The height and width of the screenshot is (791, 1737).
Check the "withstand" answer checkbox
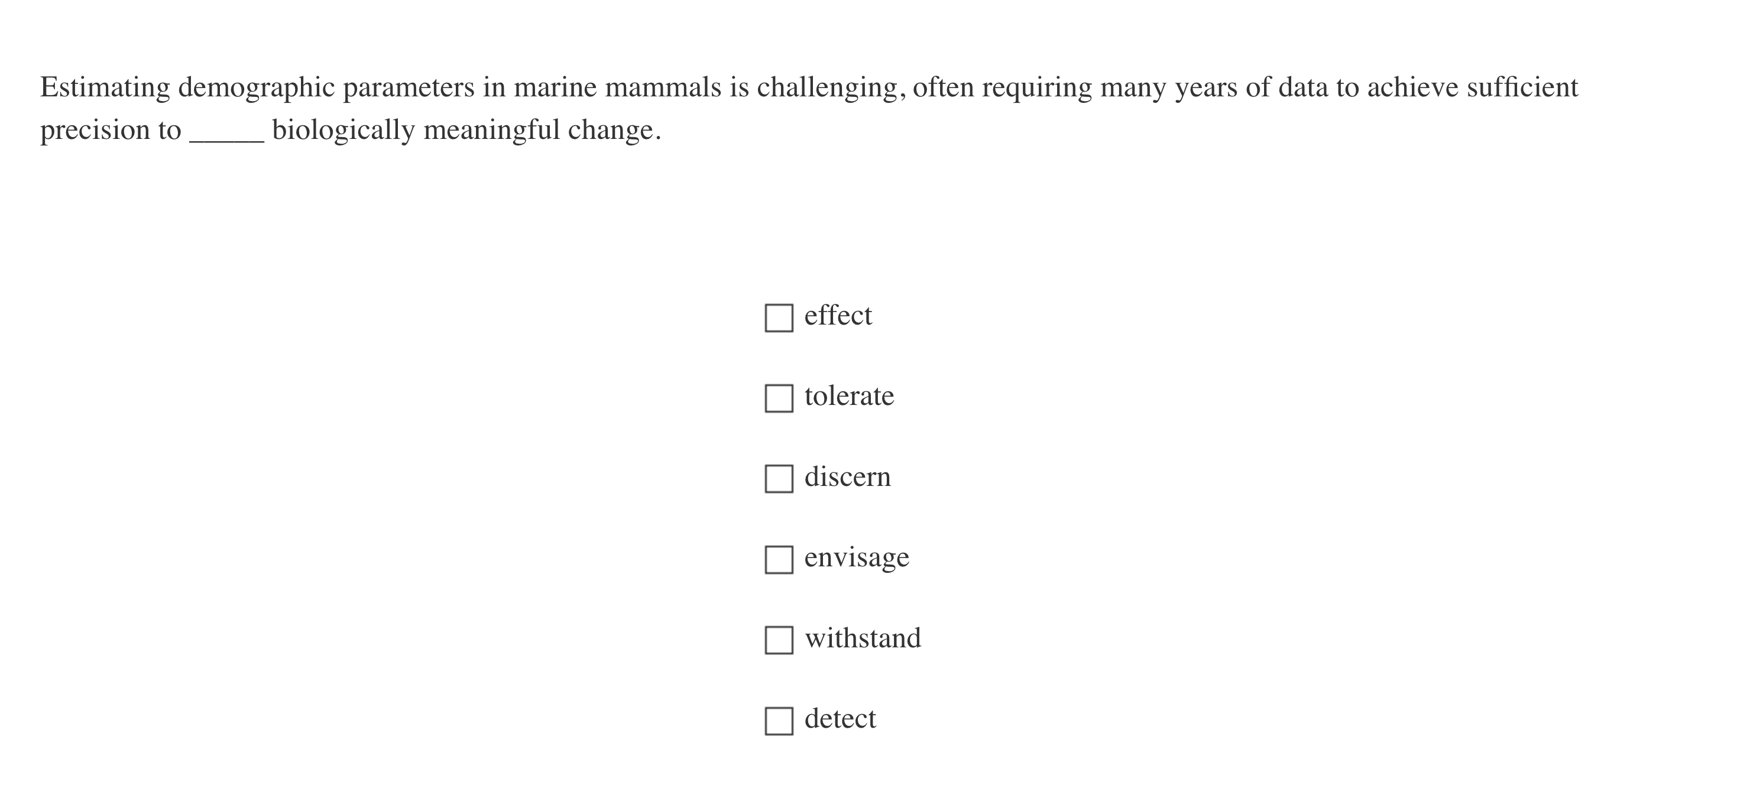779,641
